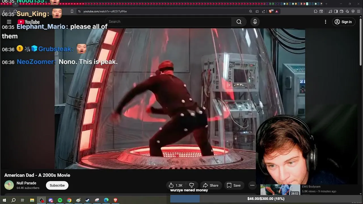Viewport: 363px width, 204px height.
Task: Open Task View on the taskbar
Action: coord(23,200)
